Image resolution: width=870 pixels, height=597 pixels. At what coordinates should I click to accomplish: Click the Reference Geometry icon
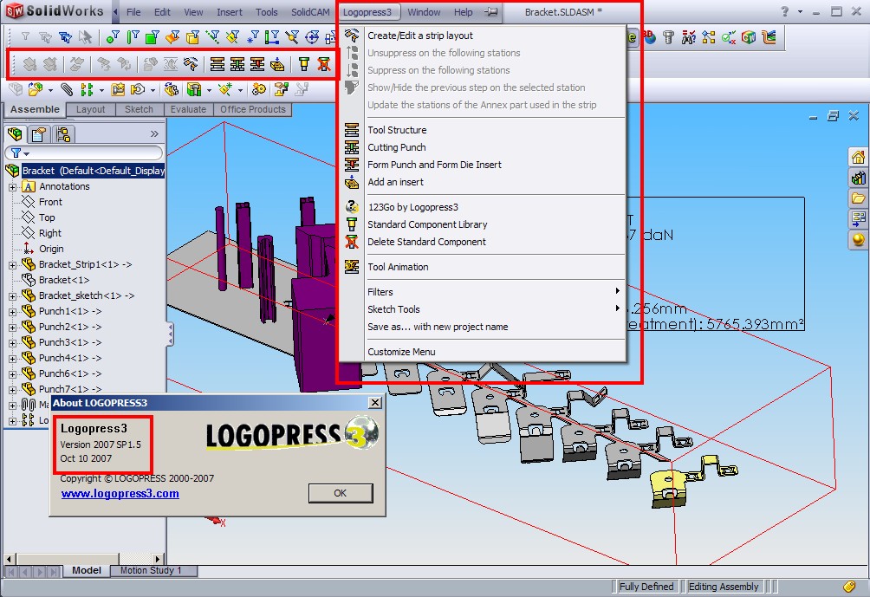pyautogui.click(x=224, y=89)
